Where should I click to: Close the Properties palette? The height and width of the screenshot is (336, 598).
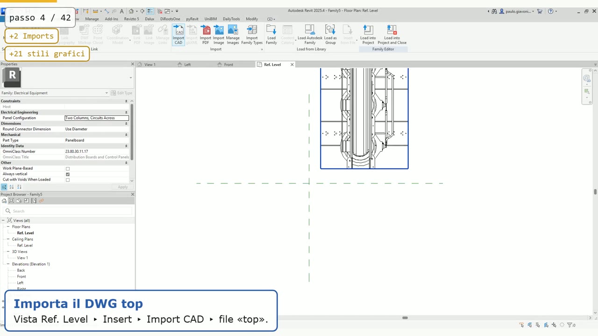[x=132, y=64]
